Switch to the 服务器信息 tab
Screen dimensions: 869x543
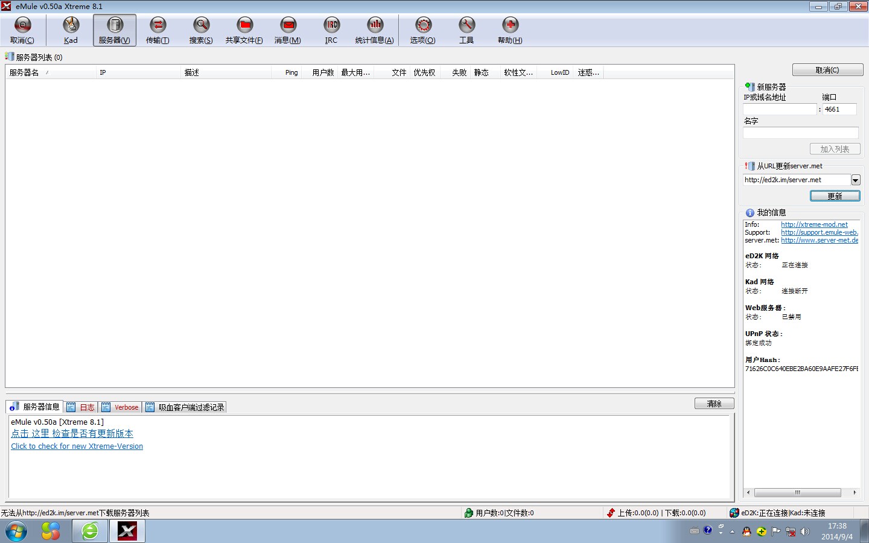34,407
